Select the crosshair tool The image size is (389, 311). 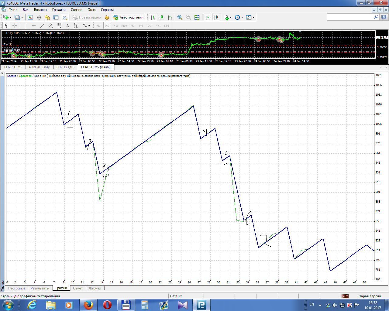[15, 26]
